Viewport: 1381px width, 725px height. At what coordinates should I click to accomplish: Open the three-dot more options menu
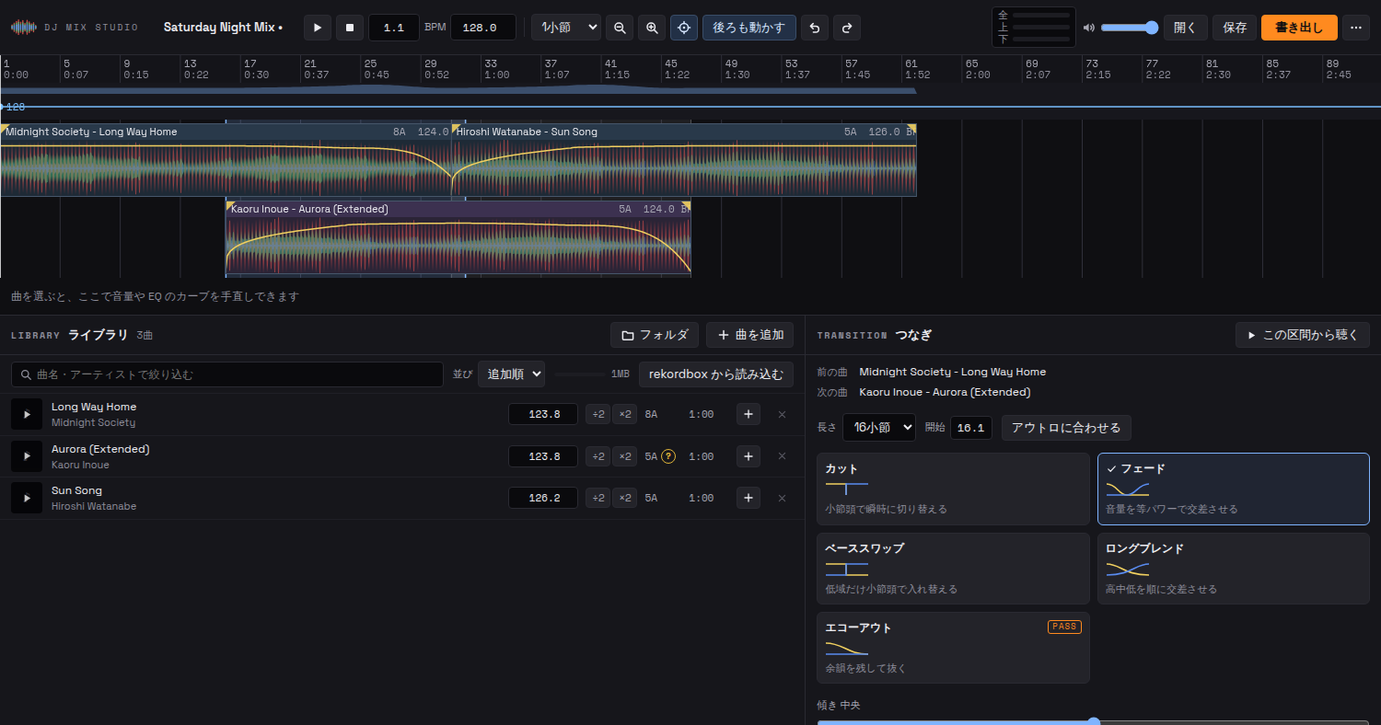(x=1355, y=28)
